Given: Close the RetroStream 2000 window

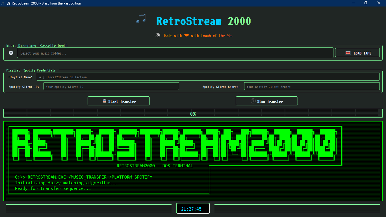Looking at the screenshot, I should point(379,3).
